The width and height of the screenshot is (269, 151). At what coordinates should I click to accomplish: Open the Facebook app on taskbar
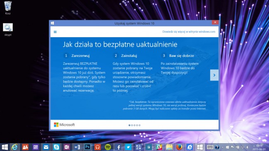(118, 147)
